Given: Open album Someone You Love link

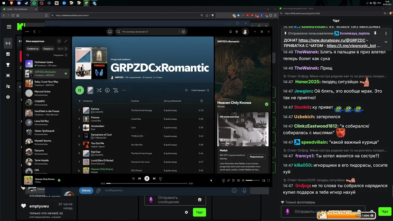Looking at the screenshot, I should click(x=140, y=162).
